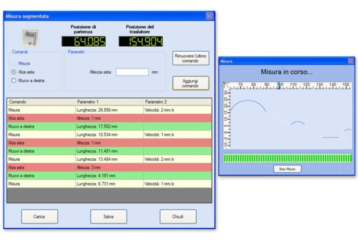Select the first Misura row, 26.856 mm
The width and height of the screenshot is (358, 242).
coord(108,110)
